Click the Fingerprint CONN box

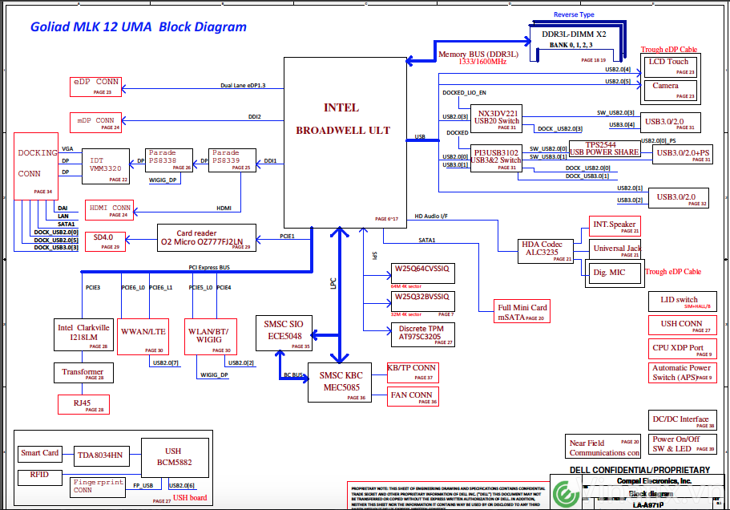click(98, 488)
